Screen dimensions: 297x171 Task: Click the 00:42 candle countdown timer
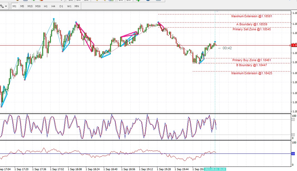[x=227, y=48]
